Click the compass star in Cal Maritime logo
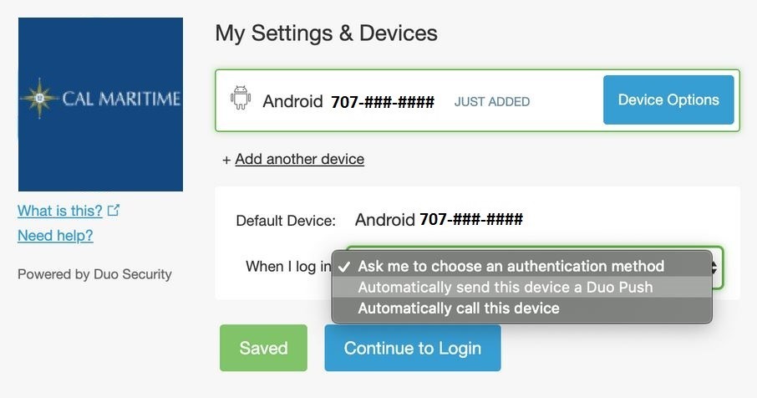The width and height of the screenshot is (757, 398). point(39,99)
